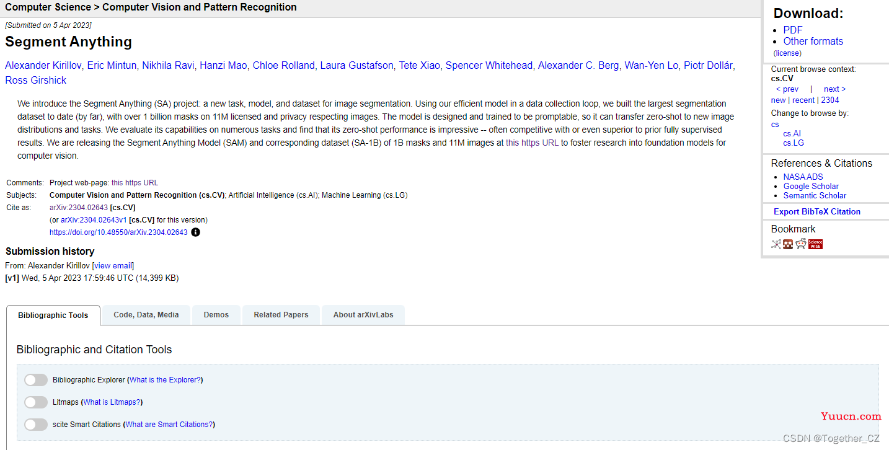Open 'What are Smart Citations?' link
Viewport: 889px width, 450px height.
169,425
